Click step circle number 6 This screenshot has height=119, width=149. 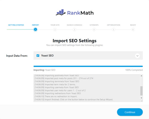[133, 29]
